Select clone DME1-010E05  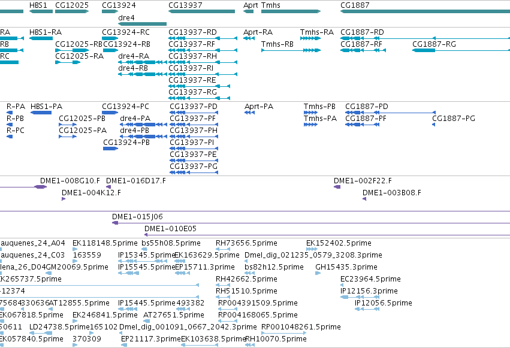pos(327,235)
